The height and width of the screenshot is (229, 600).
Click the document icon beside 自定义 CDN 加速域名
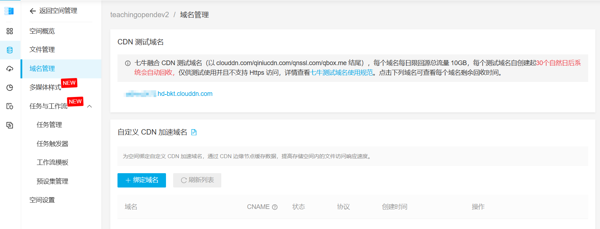pyautogui.click(x=194, y=132)
